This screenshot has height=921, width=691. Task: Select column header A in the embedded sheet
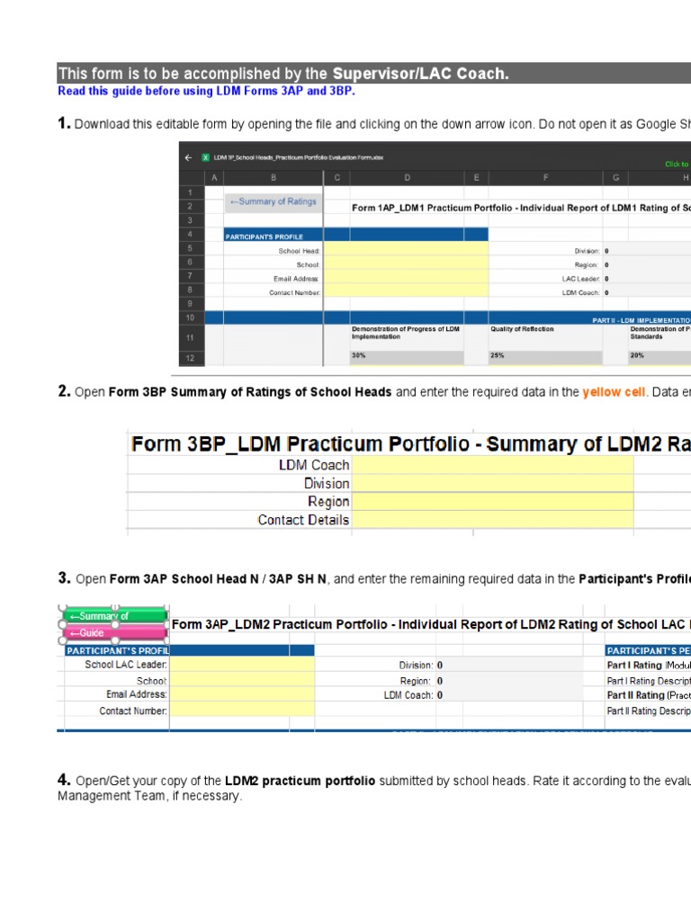pyautogui.click(x=214, y=177)
